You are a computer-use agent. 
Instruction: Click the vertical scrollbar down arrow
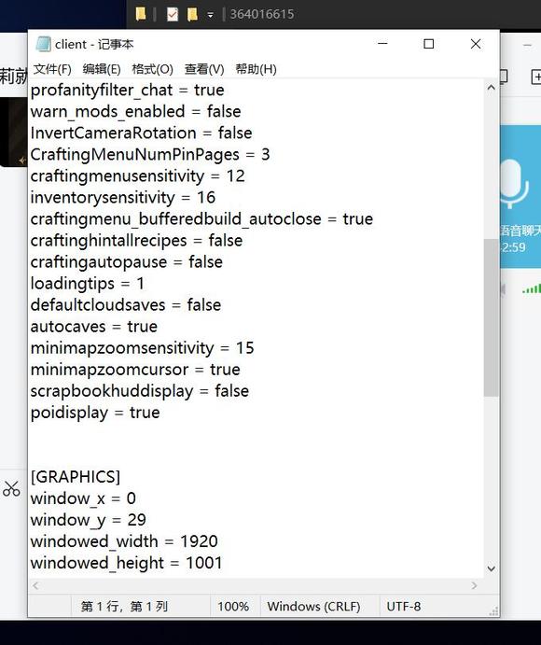[x=491, y=568]
